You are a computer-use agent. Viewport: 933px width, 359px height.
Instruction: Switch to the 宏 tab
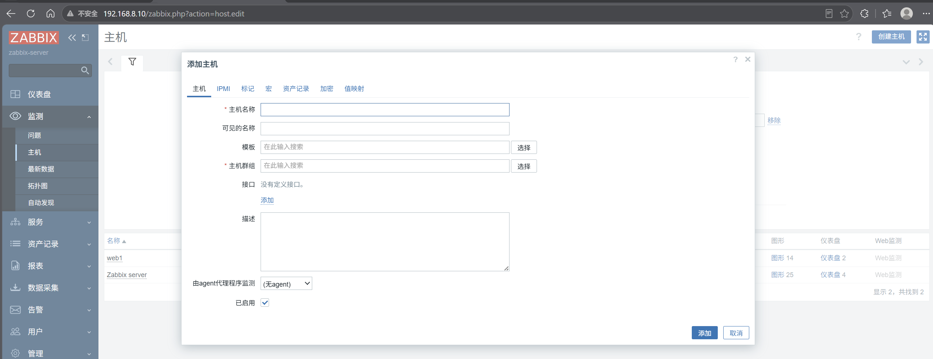click(269, 89)
